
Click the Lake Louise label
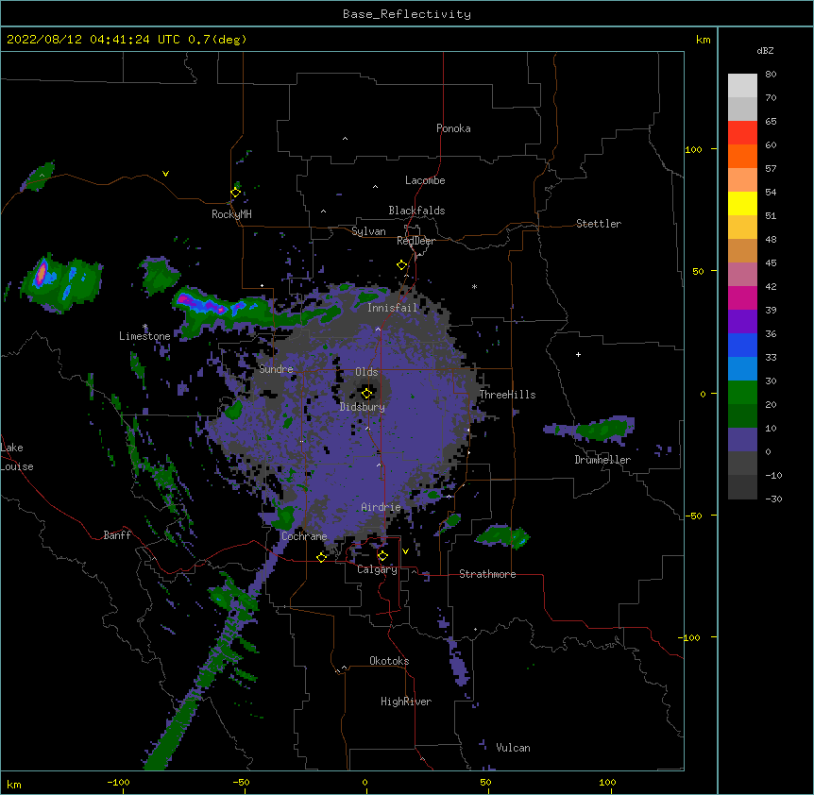pos(17,457)
